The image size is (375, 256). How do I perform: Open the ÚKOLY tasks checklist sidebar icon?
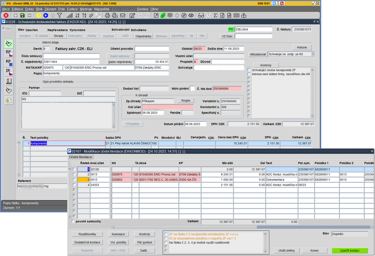9,81
